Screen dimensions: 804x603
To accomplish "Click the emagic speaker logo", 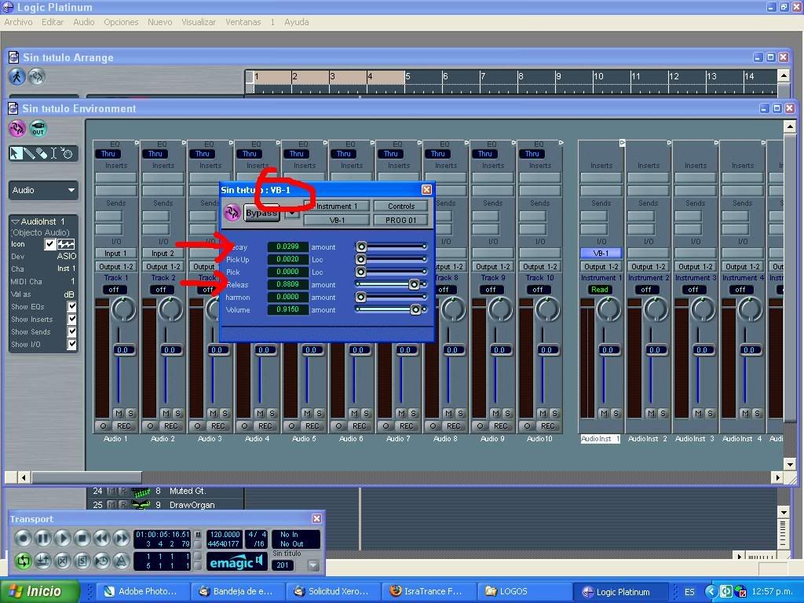I will click(x=236, y=562).
